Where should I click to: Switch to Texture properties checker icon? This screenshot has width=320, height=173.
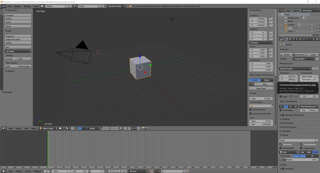[x=317, y=39]
